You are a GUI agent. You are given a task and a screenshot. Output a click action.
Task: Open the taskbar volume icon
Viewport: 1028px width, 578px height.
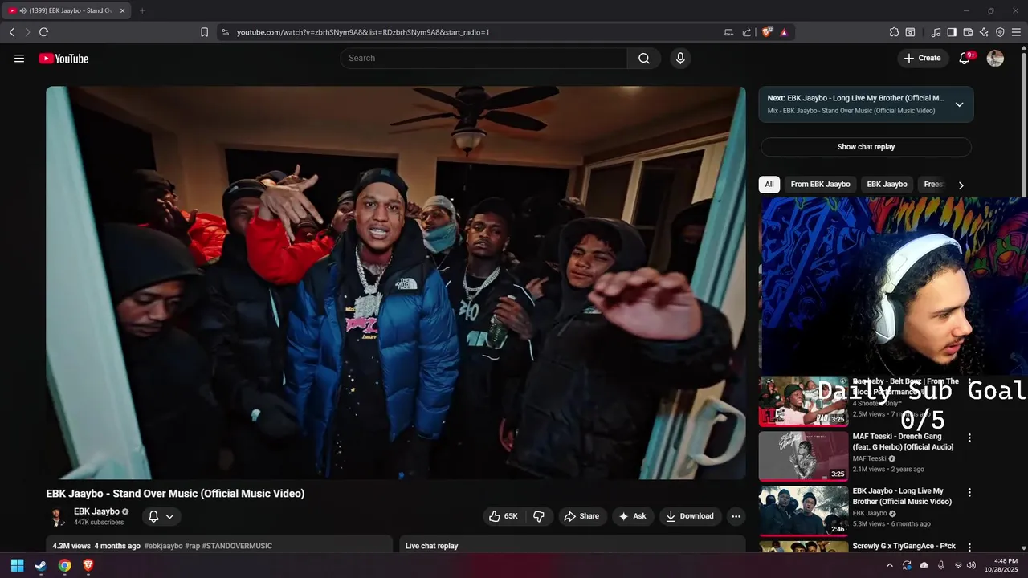(972, 565)
